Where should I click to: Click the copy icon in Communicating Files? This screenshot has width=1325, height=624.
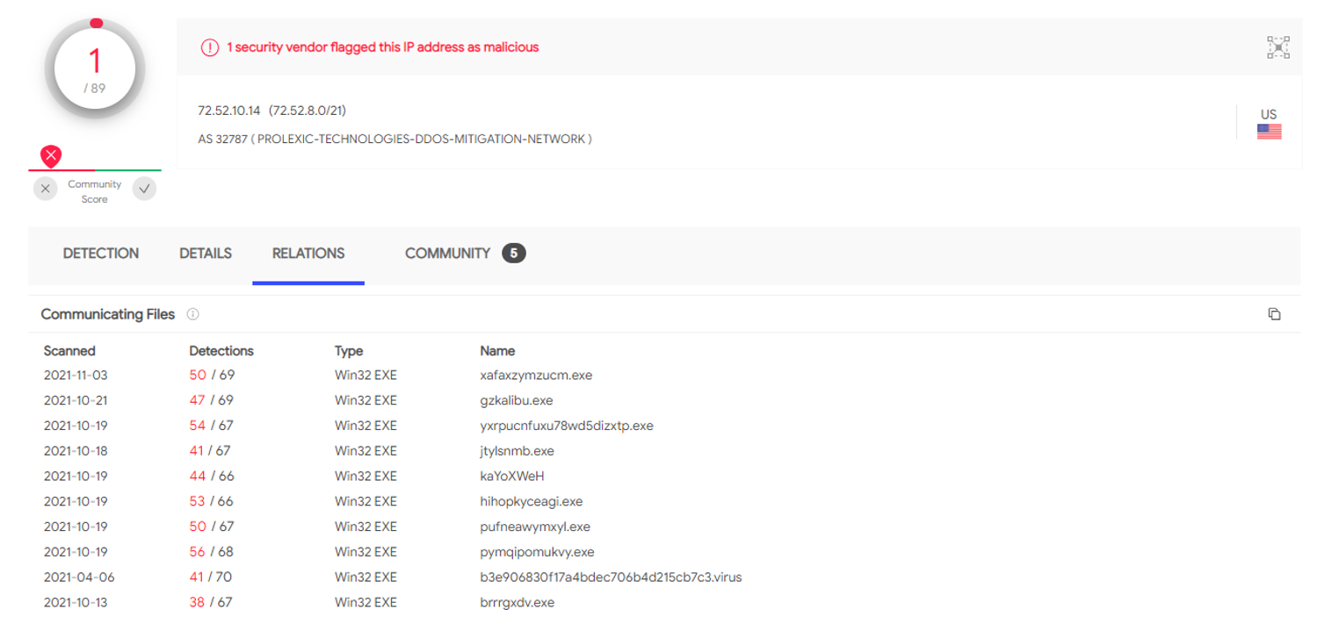(x=1274, y=314)
